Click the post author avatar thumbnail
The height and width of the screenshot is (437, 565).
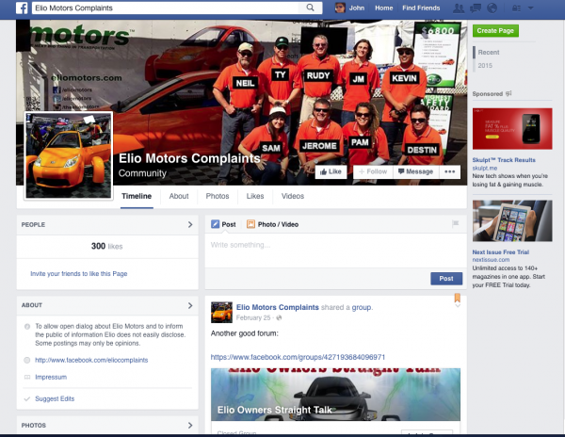[221, 313]
